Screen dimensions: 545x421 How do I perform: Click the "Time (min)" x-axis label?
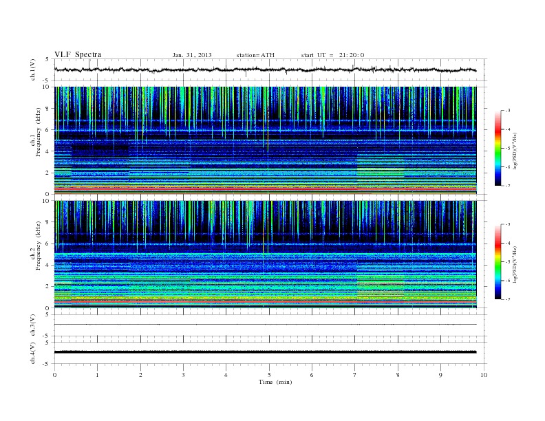pyautogui.click(x=275, y=382)
